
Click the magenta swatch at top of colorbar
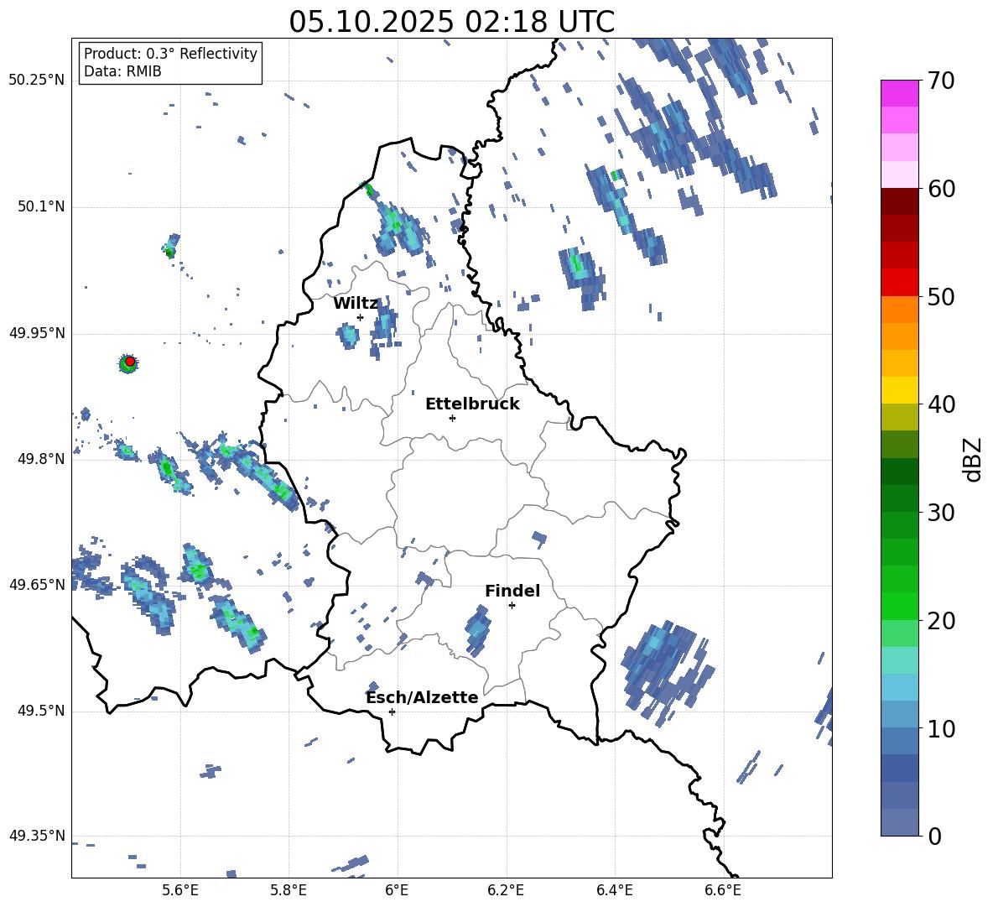[899, 93]
